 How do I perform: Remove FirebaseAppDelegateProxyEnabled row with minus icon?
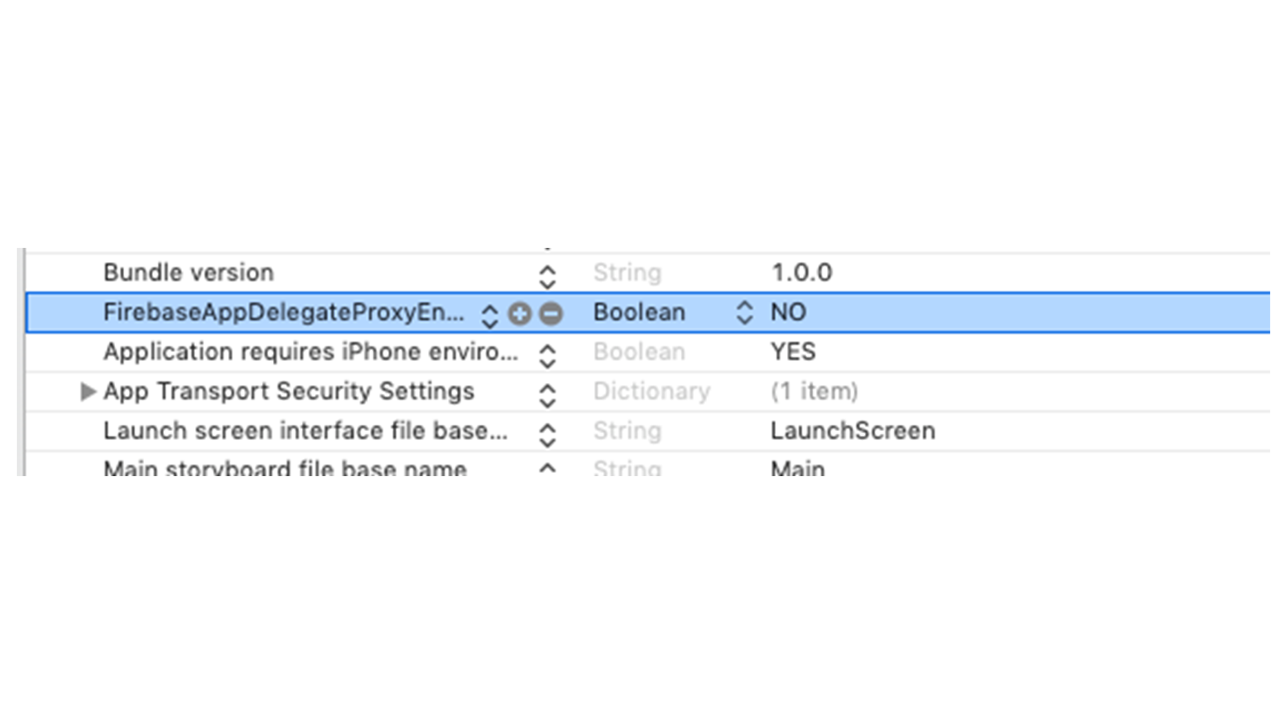coord(551,313)
